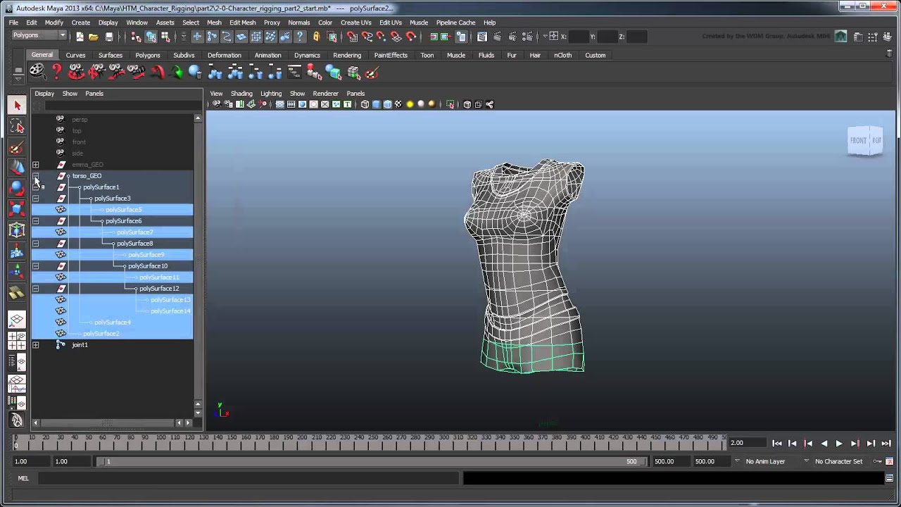The image size is (901, 507).
Task: Click the Maya logo at toolbox bottom
Action: click(x=17, y=420)
